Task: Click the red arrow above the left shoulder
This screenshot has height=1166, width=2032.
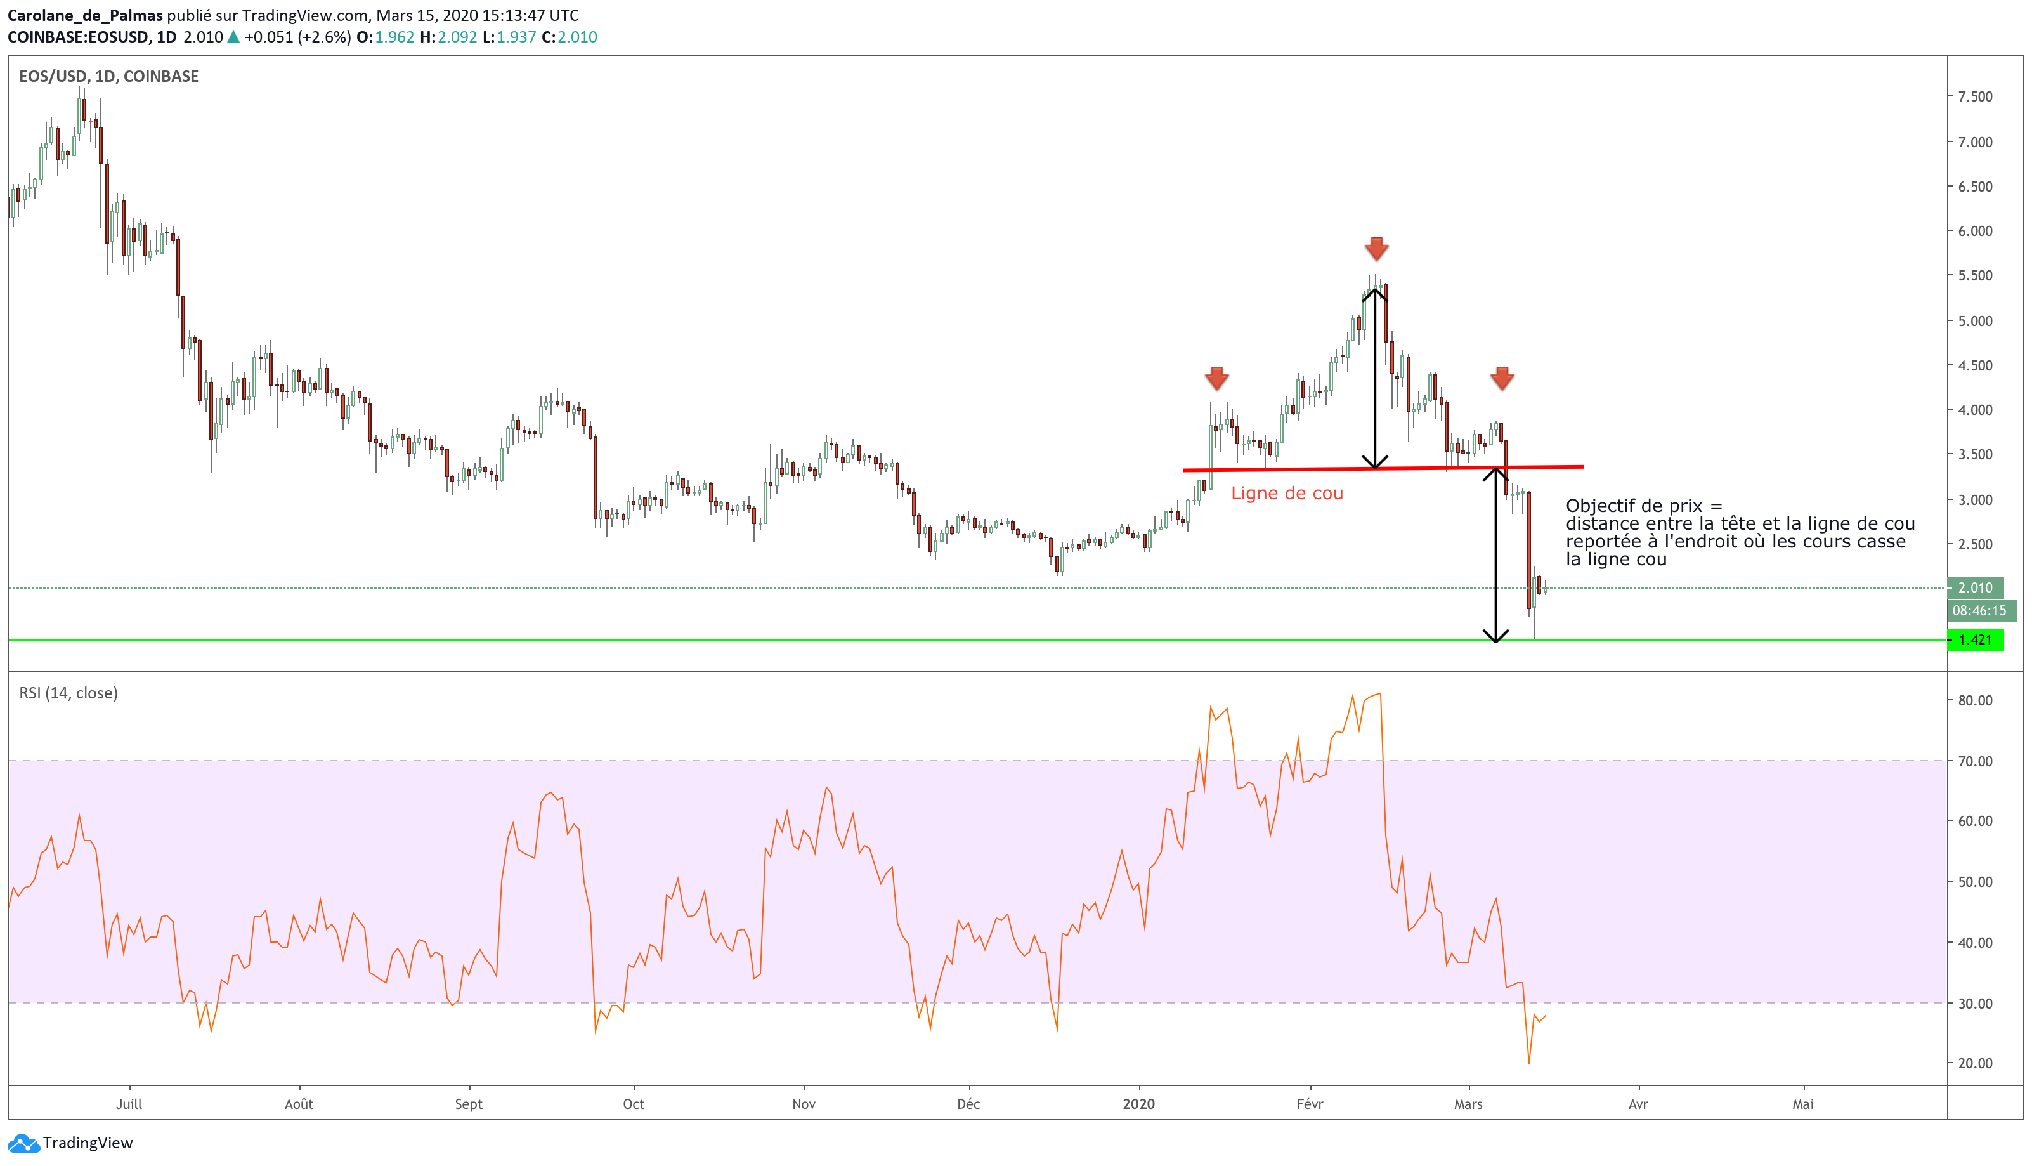Action: coord(1216,378)
